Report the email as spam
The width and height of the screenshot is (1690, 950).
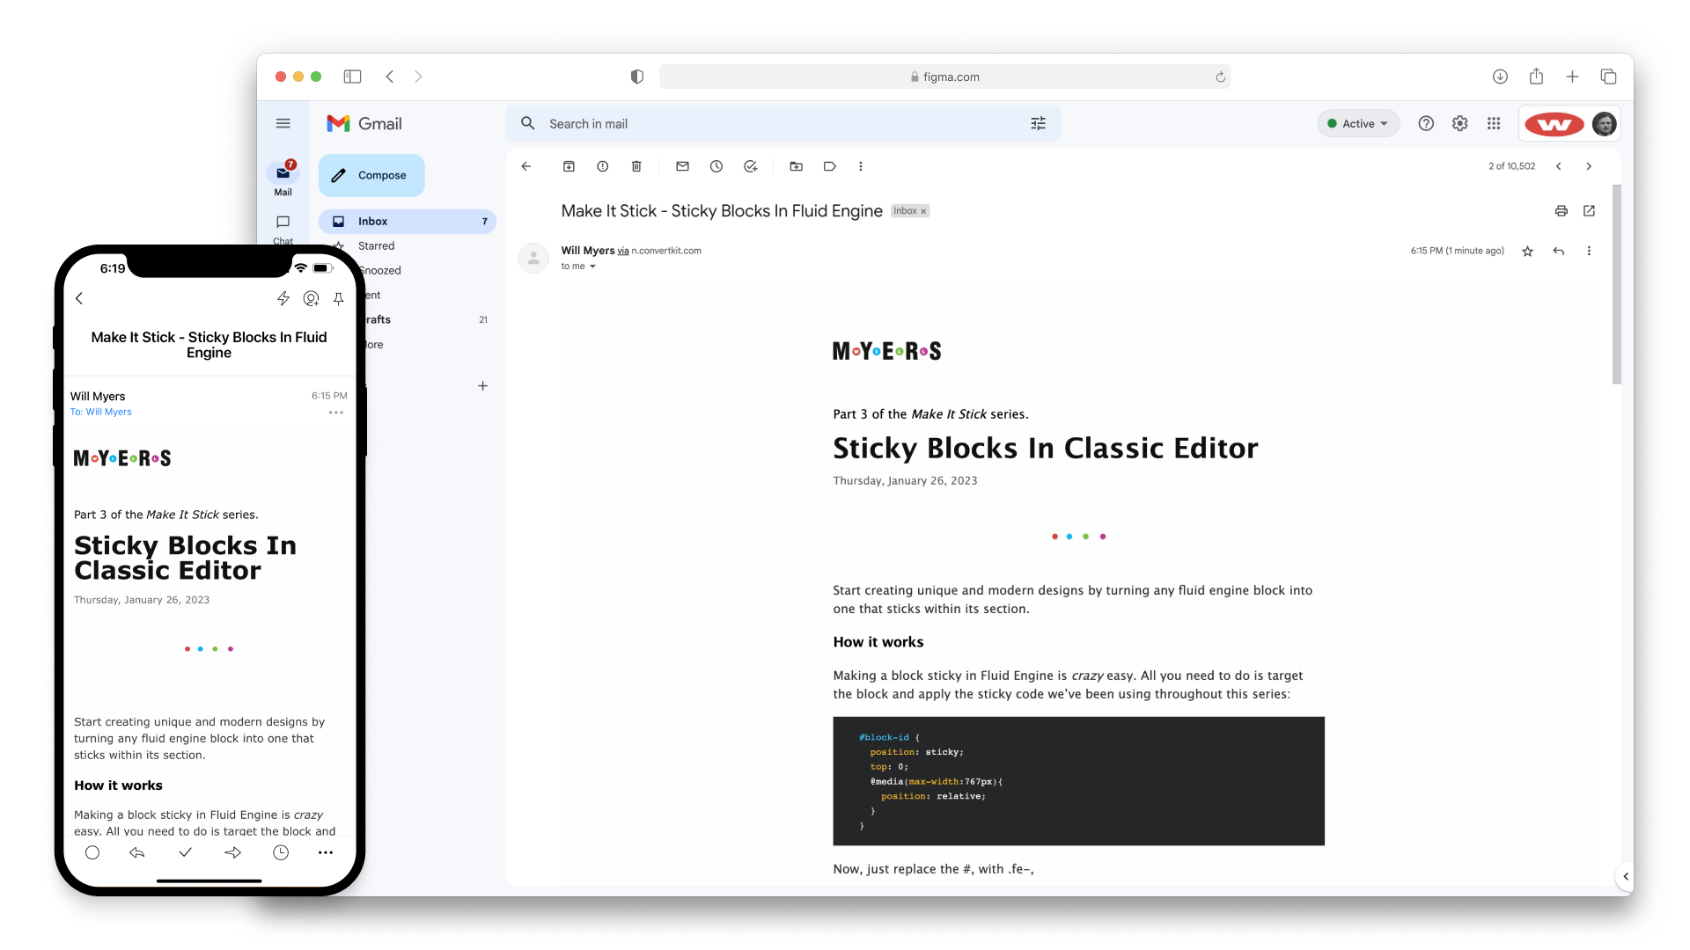pos(603,166)
